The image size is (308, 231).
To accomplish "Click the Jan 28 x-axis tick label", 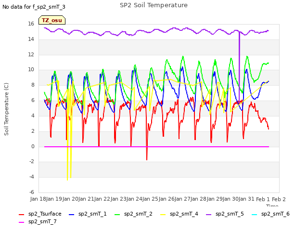I will [x=198, y=199].
